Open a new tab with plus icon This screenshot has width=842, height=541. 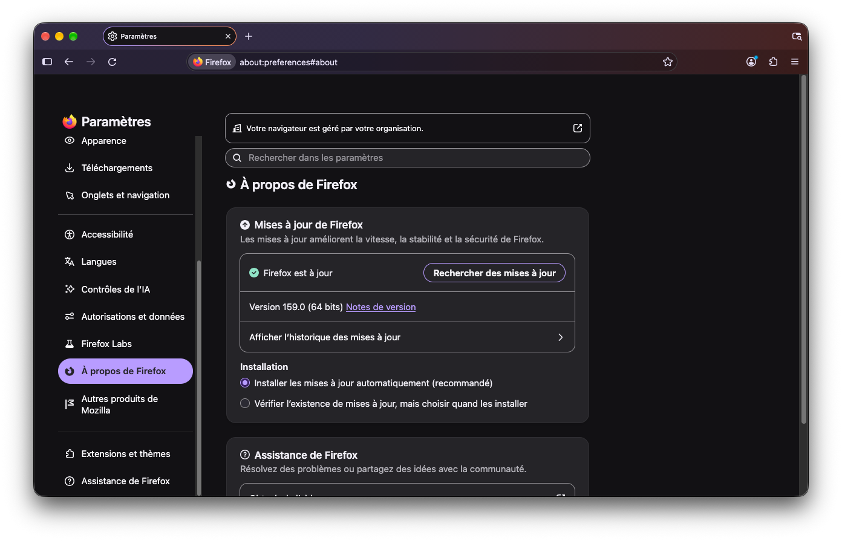(249, 36)
